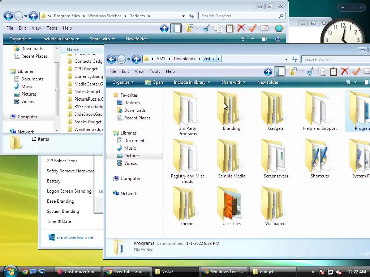Click Up arrow in Vista7 address bar

click(x=136, y=60)
